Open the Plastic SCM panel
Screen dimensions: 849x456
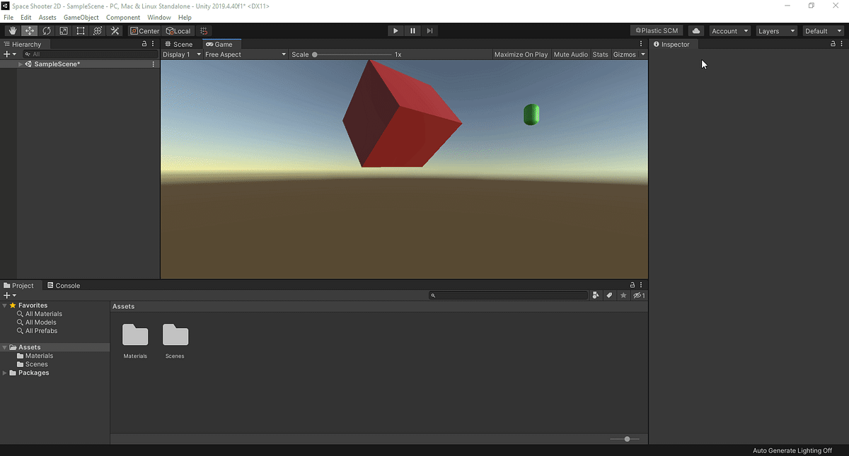coord(655,30)
